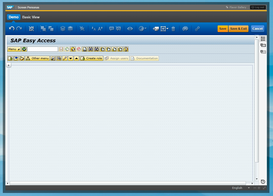Click the speech bubble tooltip icon
Screen dimensions: 273x196
[111, 29]
